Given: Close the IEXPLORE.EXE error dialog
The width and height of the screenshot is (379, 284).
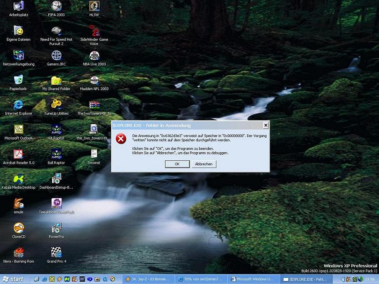Looking at the screenshot, I should click(266, 125).
